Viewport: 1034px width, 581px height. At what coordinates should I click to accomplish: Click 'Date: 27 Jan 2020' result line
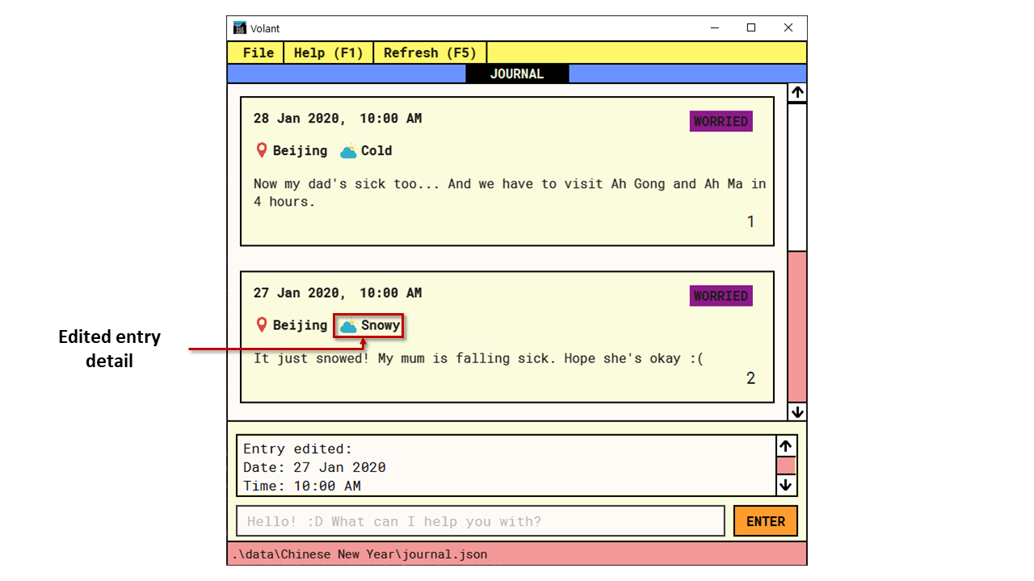(x=314, y=467)
